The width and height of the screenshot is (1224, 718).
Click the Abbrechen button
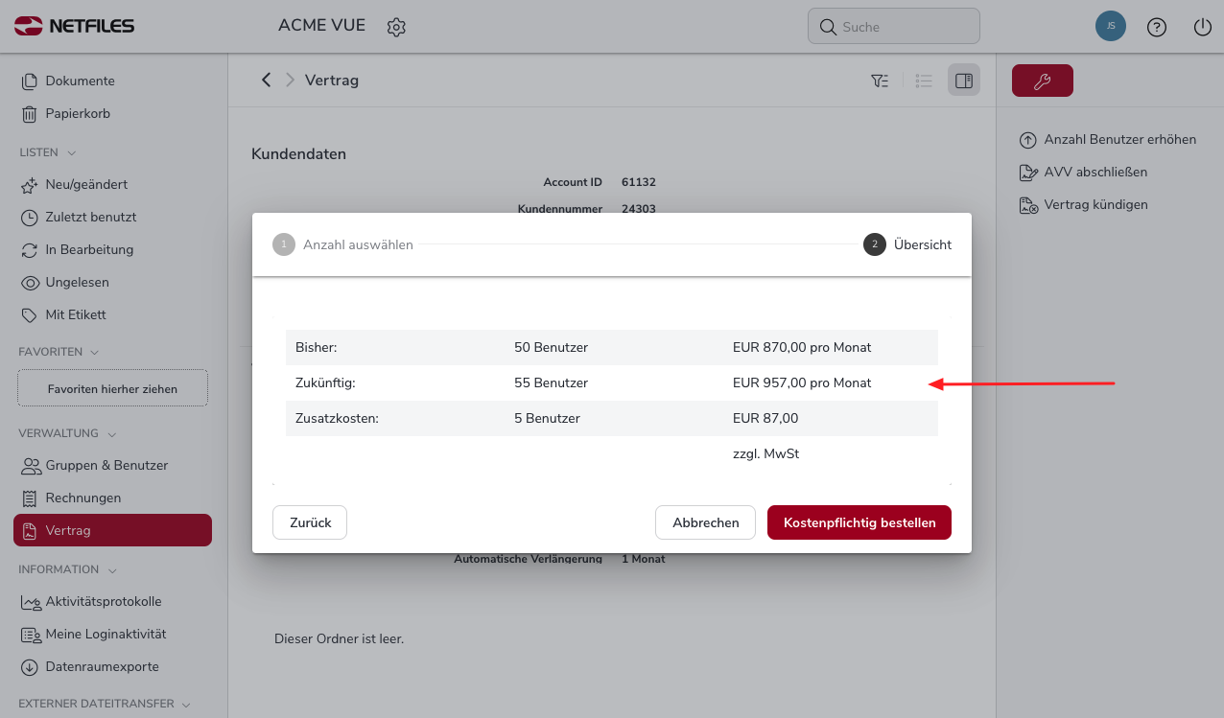click(705, 522)
